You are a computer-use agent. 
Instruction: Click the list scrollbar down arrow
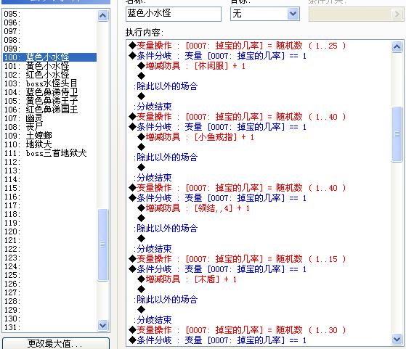pyautogui.click(x=103, y=325)
